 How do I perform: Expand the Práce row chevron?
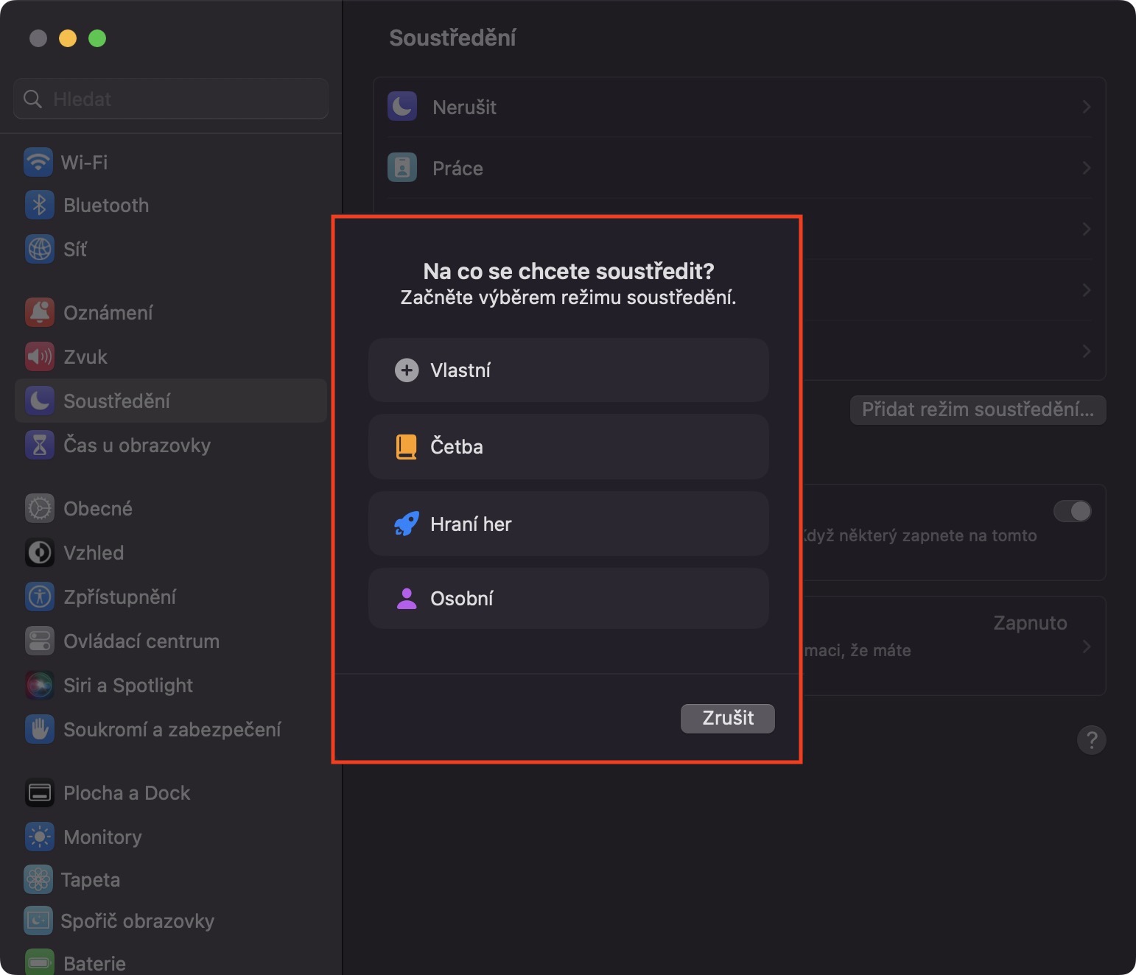pos(1087,169)
